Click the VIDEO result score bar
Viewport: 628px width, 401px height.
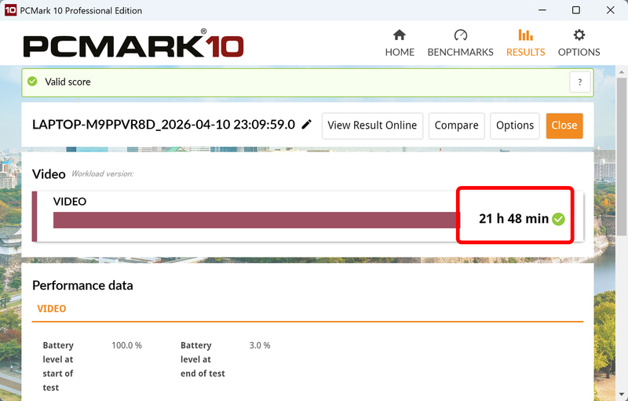tap(257, 220)
